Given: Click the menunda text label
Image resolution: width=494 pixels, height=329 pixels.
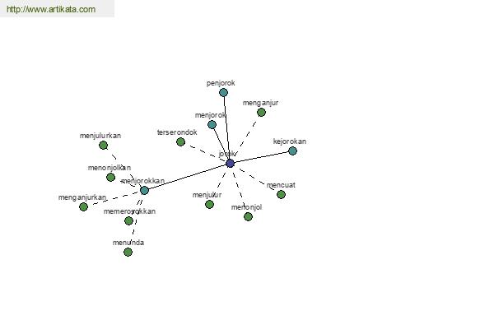Looking at the screenshot, I should pyautogui.click(x=128, y=243).
